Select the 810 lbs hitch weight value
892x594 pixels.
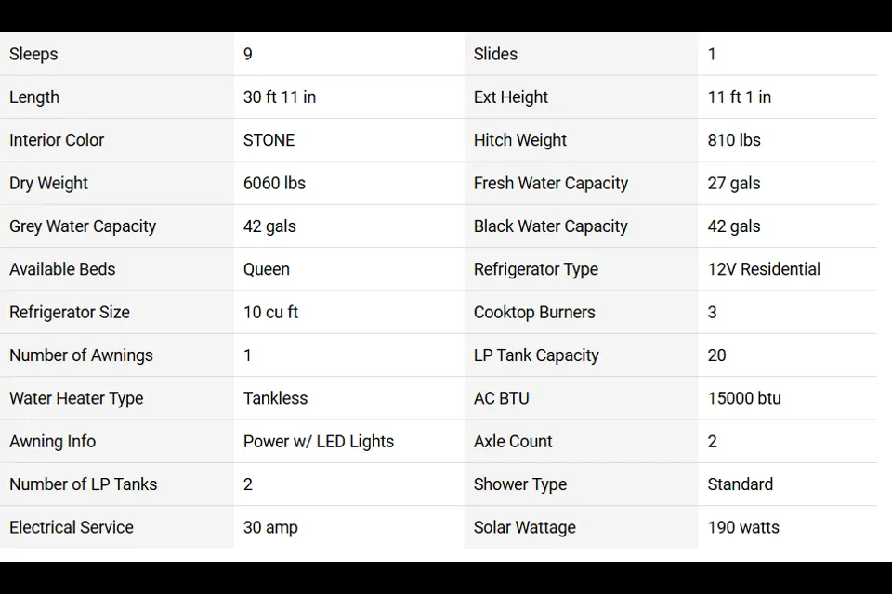[x=733, y=140]
